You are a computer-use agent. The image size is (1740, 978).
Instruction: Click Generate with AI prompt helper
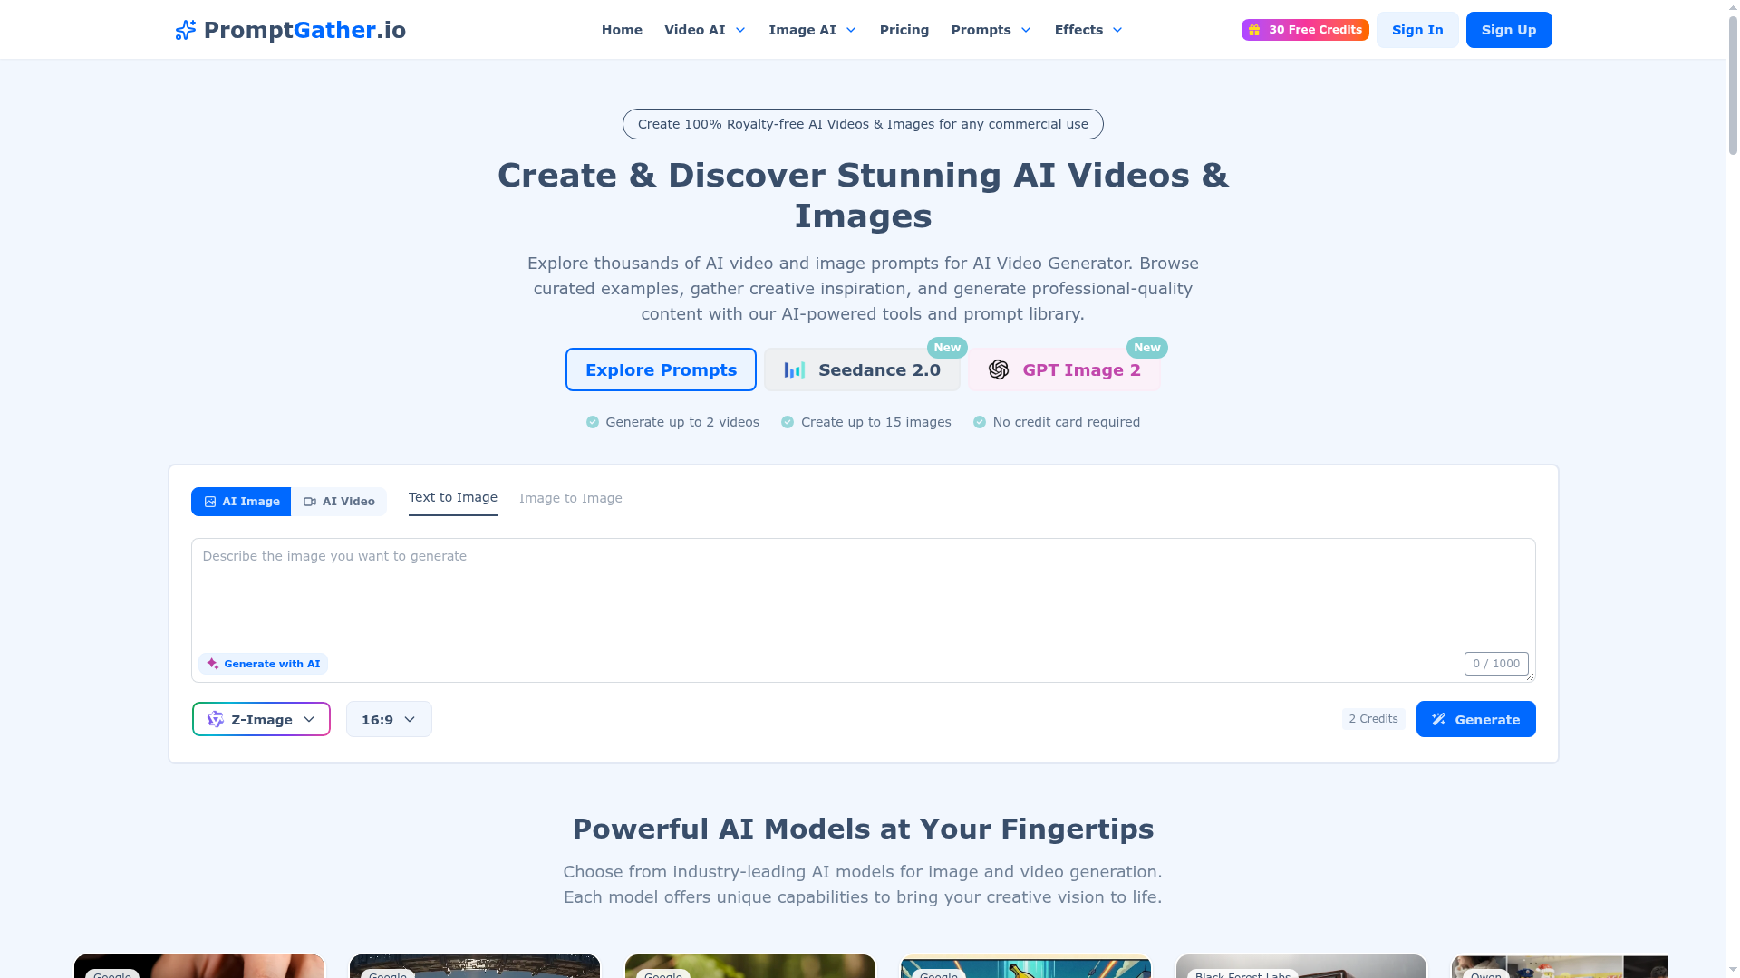tap(263, 664)
